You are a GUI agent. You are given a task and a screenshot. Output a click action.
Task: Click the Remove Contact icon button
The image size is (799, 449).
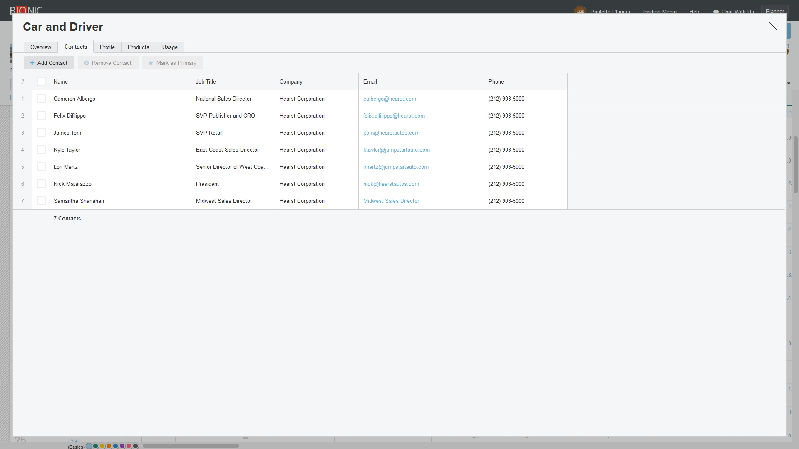pos(87,63)
